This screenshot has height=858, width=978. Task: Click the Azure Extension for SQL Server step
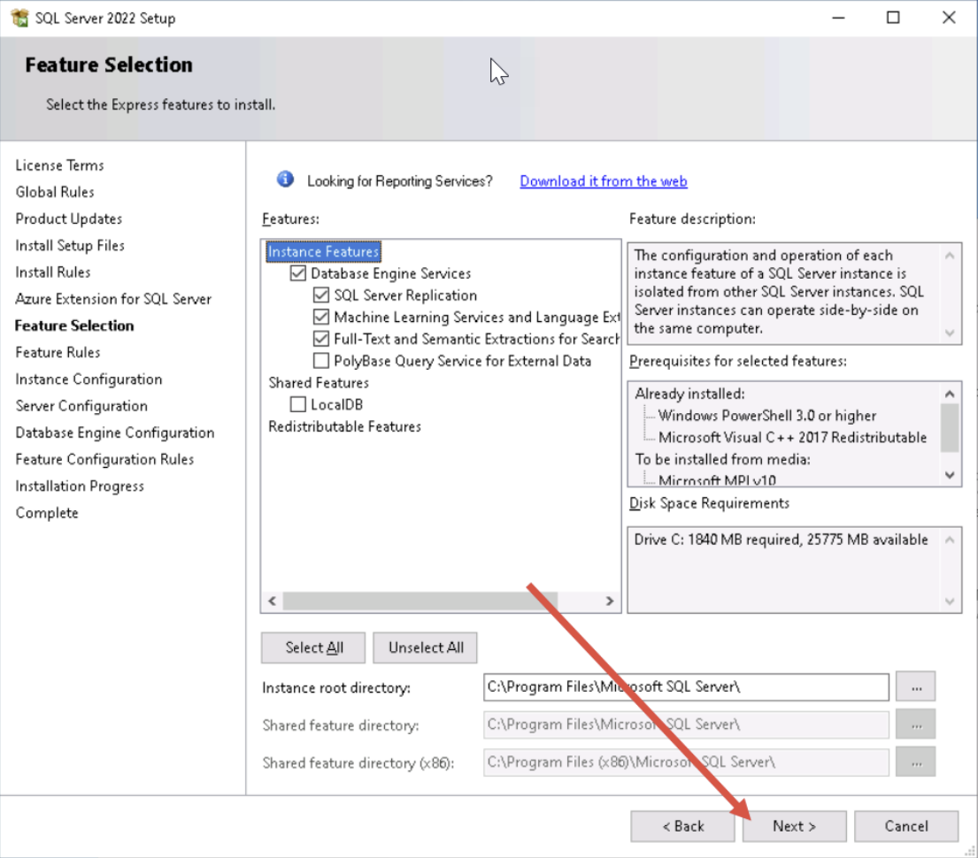113,299
